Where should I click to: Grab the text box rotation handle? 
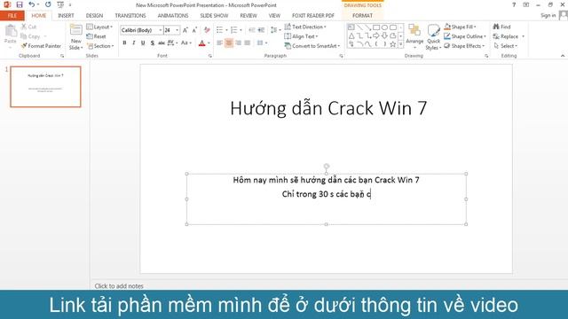[327, 167]
